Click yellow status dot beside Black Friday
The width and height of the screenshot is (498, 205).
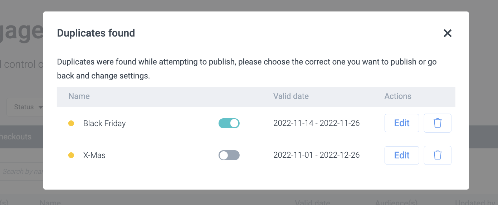(x=71, y=123)
